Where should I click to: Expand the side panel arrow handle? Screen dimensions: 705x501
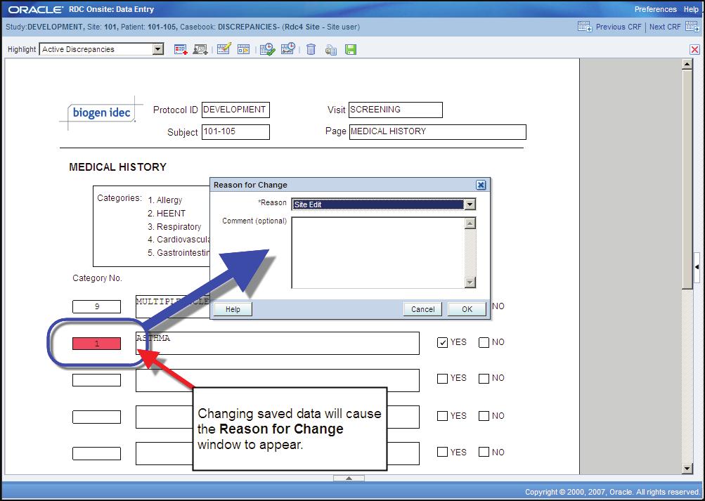click(x=697, y=267)
